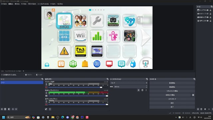213x120 pixels.
Task: Open transition three-dot properties menu
Action: coord(146,90)
